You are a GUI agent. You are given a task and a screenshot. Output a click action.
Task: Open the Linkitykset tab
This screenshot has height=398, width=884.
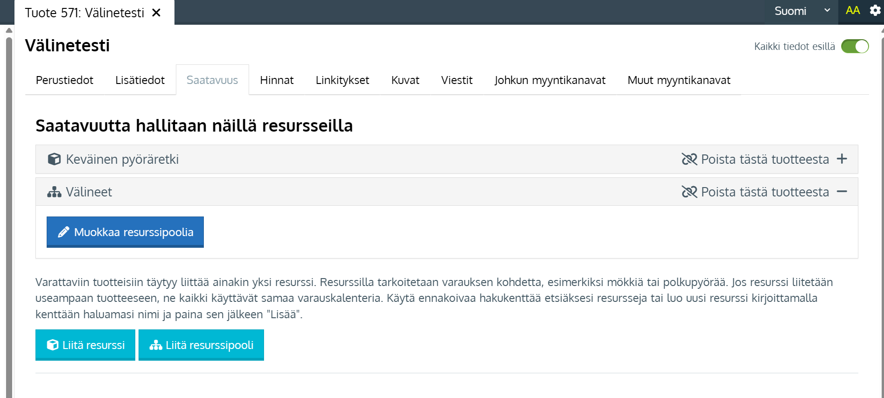point(342,80)
